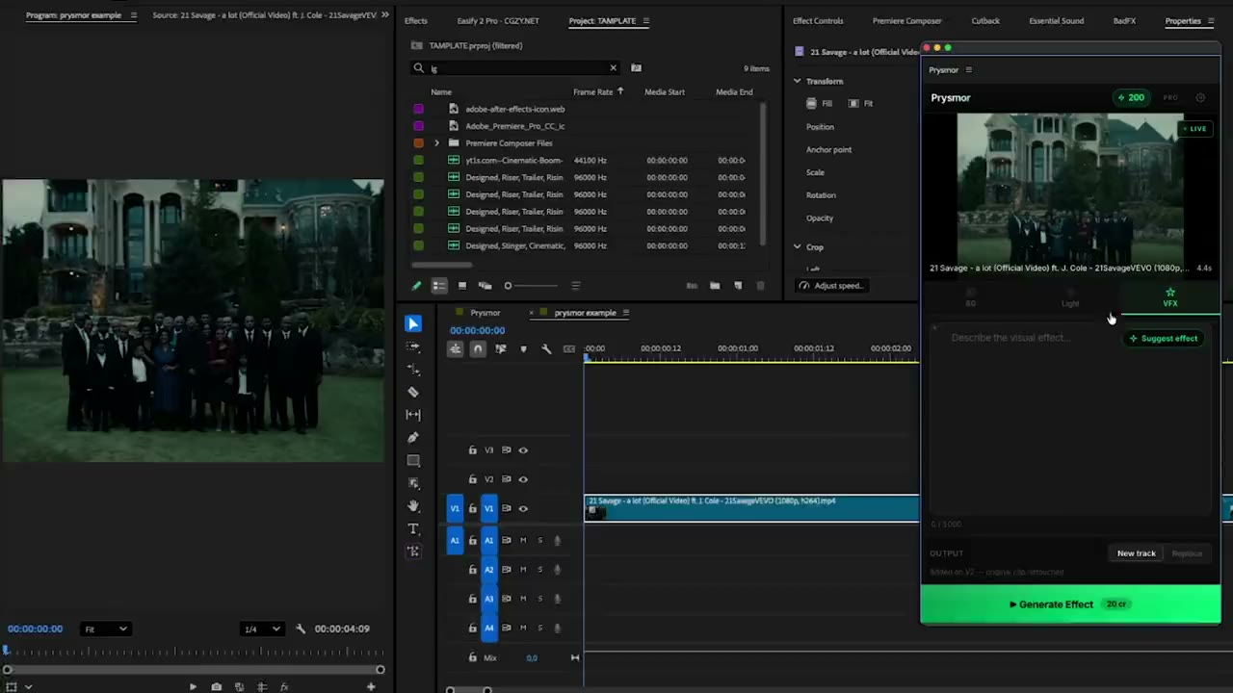Mute audio track A1
This screenshot has width=1233, height=693.
[523, 540]
